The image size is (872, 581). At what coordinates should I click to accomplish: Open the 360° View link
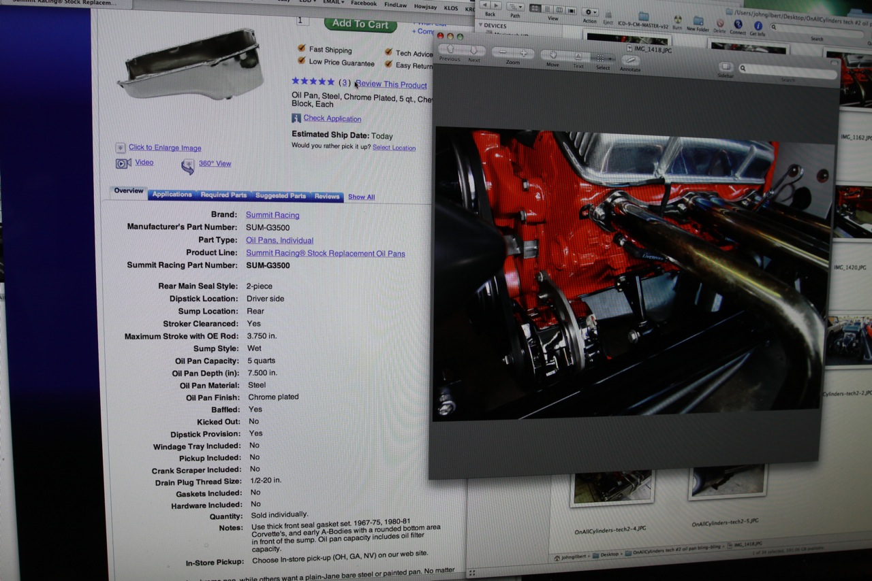pos(214,163)
